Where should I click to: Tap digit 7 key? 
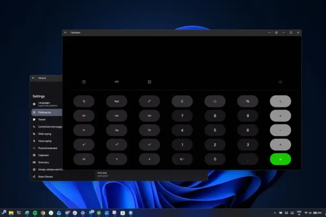click(x=182, y=116)
